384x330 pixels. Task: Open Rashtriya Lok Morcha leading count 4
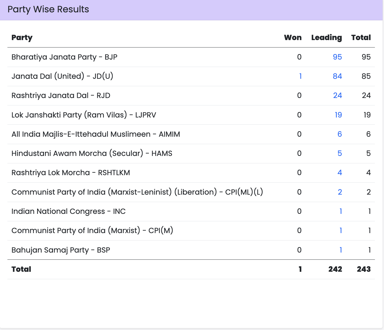click(340, 172)
